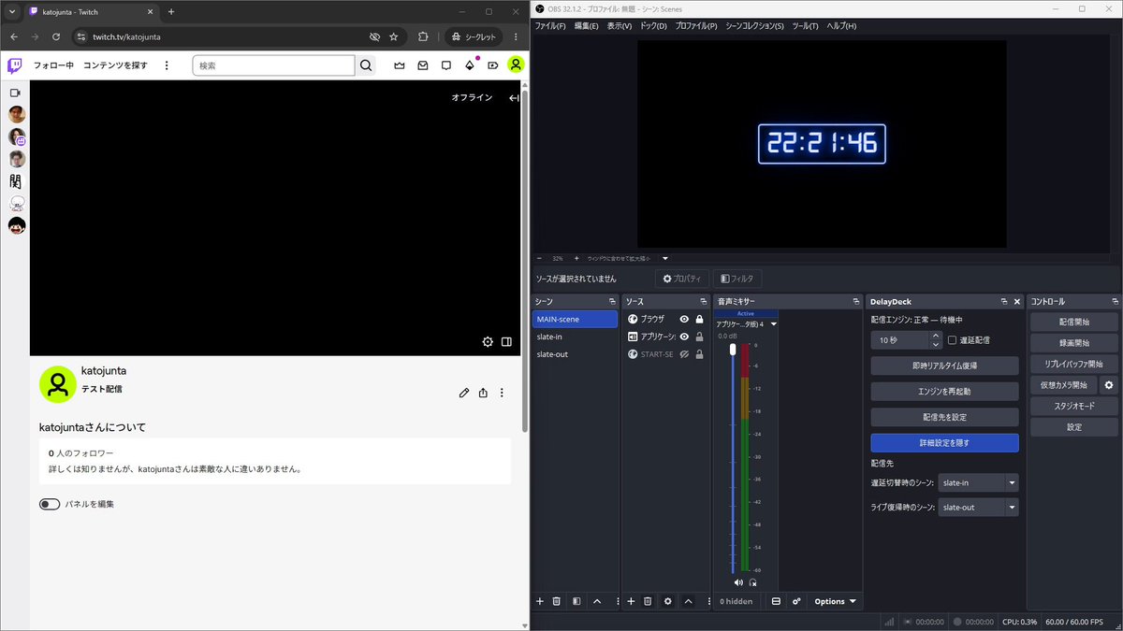Toggle the パネルを編集 switch
The image size is (1123, 631).
50,504
